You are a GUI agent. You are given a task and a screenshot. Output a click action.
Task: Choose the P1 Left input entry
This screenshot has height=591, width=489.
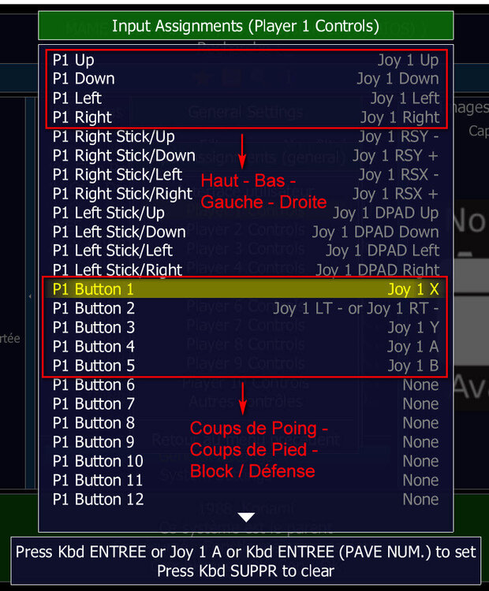(245, 98)
